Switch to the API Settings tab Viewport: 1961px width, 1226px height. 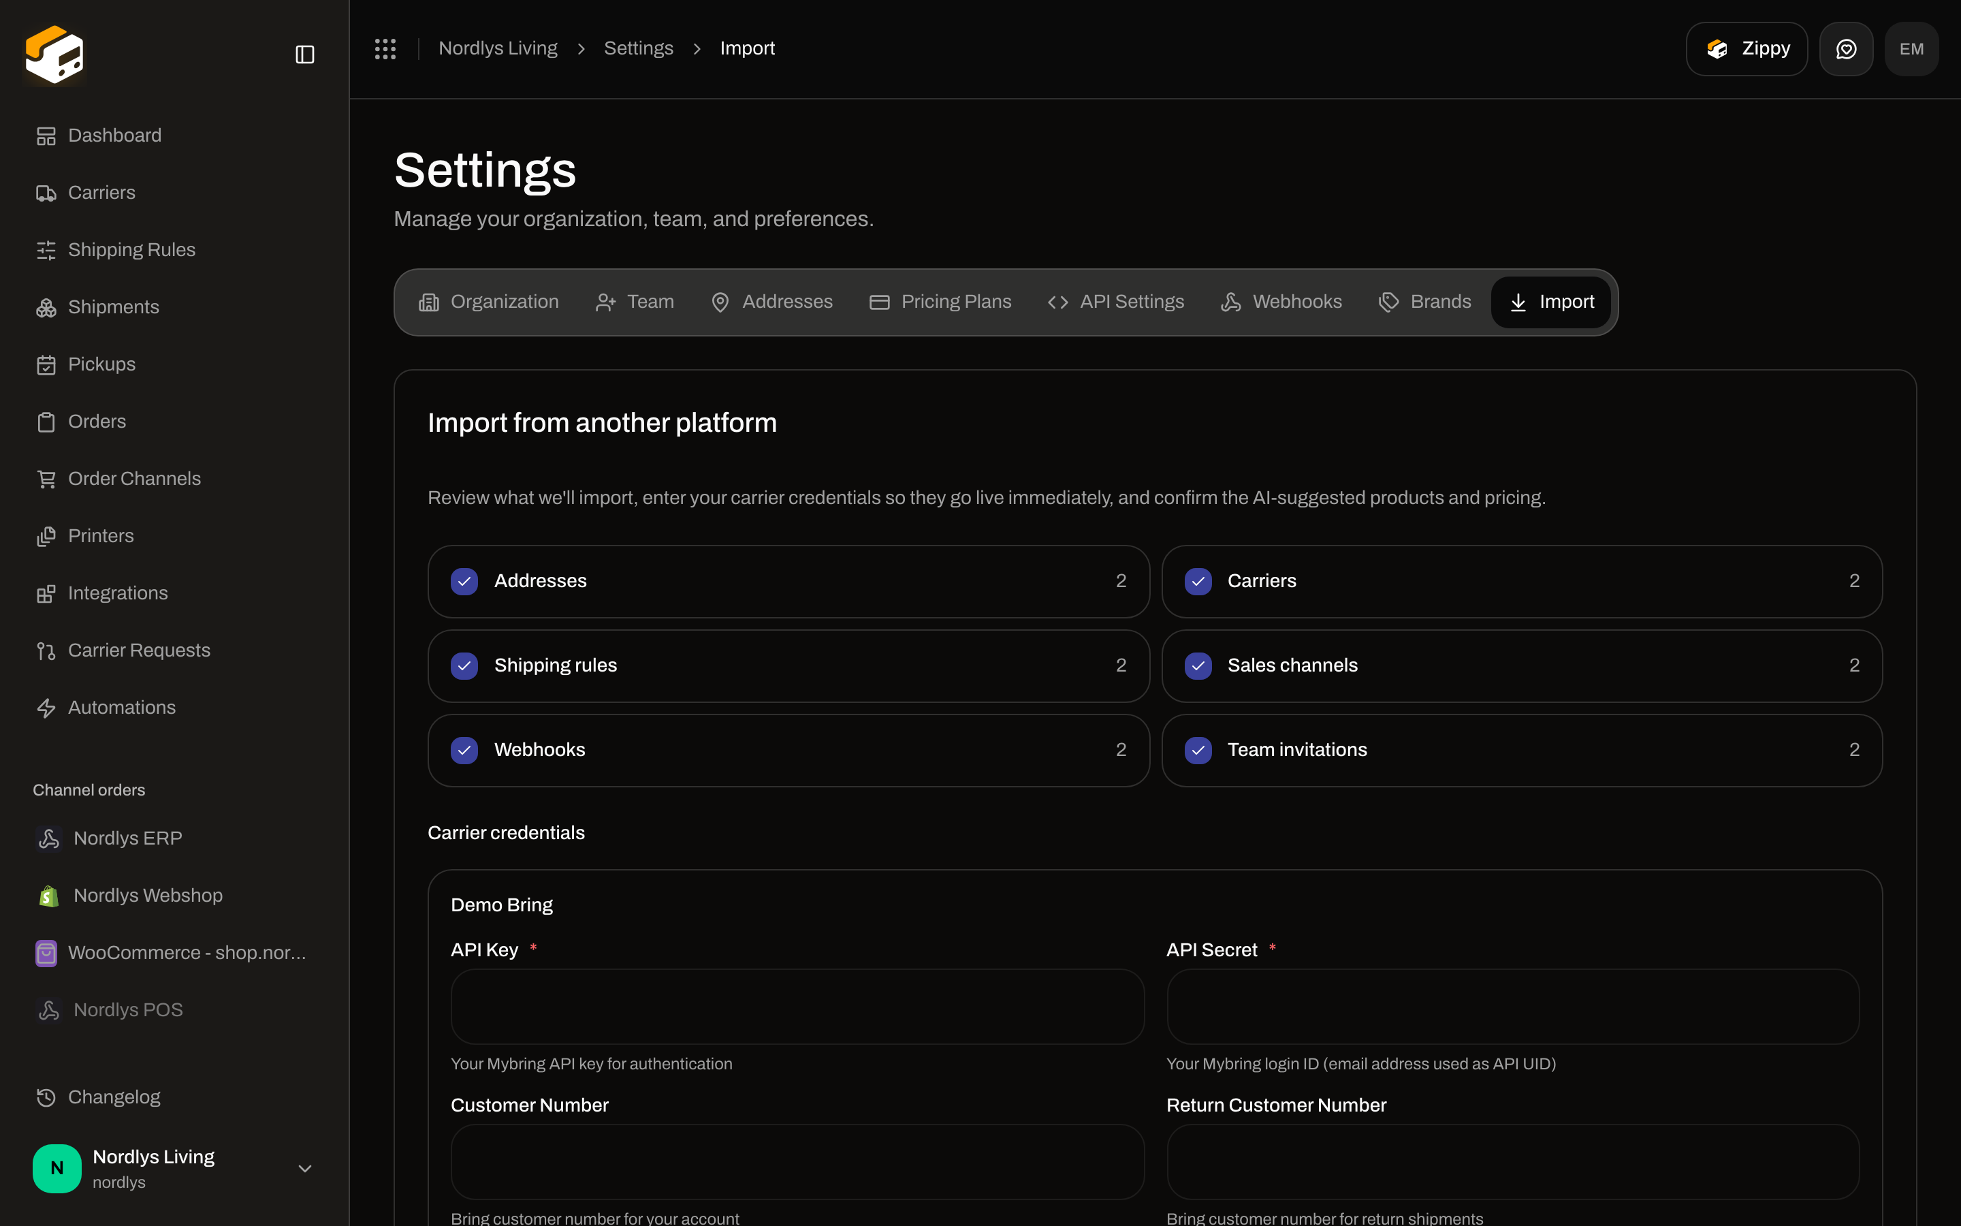(1116, 302)
